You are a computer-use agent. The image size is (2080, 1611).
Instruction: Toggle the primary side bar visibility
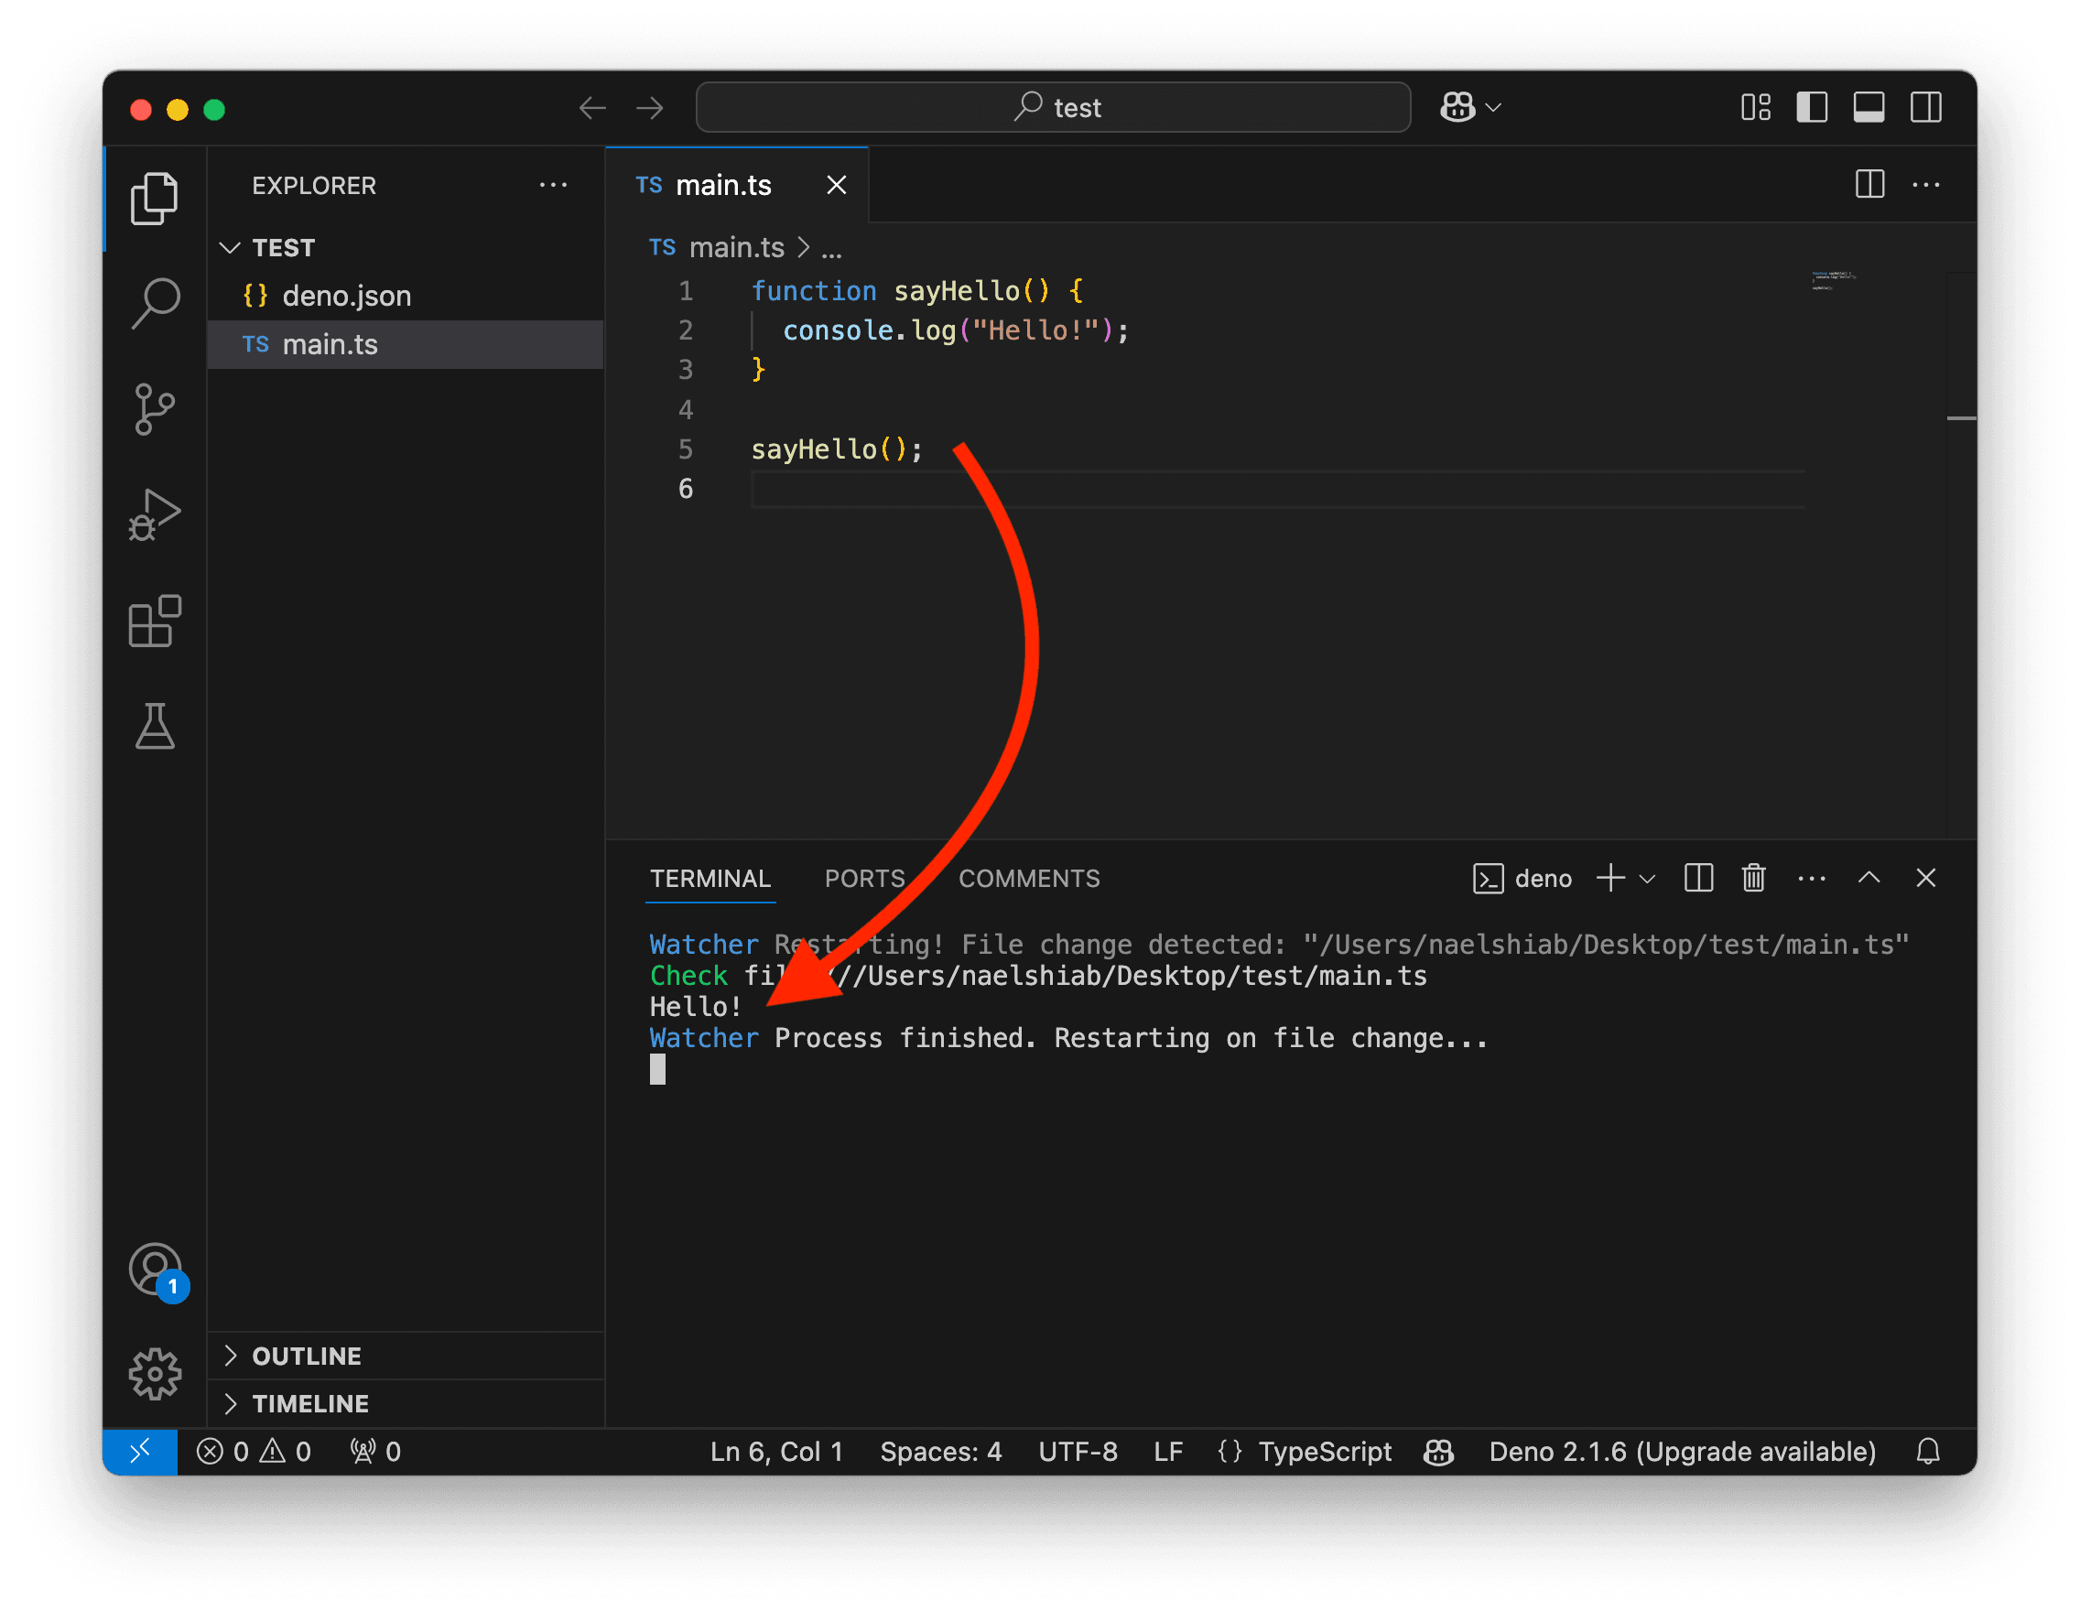[1812, 107]
